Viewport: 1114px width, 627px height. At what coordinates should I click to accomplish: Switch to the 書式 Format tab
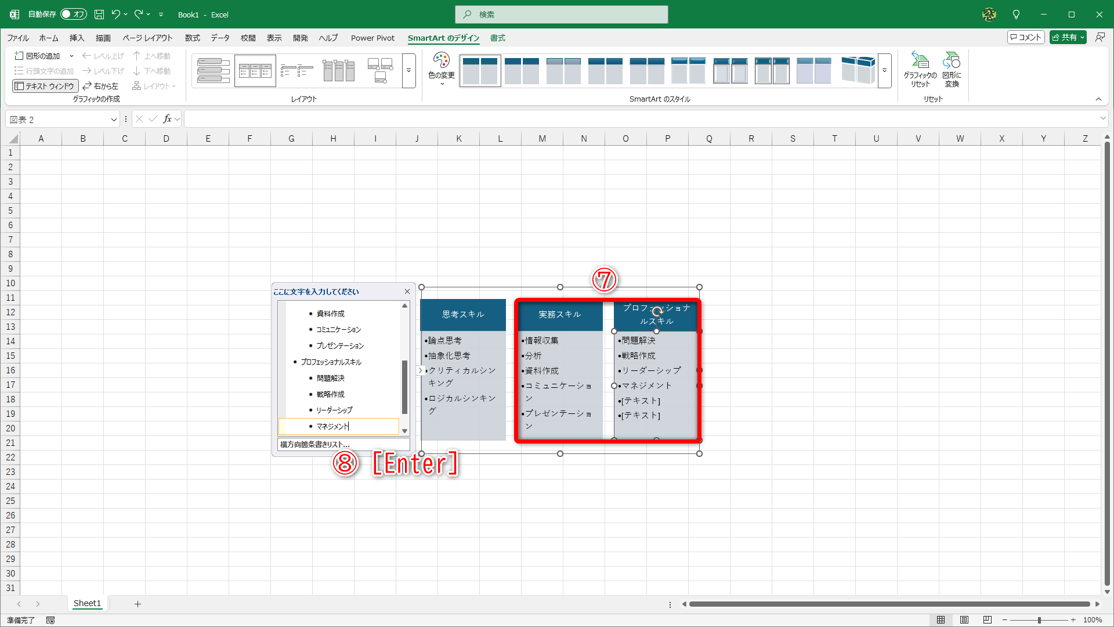[x=497, y=38]
